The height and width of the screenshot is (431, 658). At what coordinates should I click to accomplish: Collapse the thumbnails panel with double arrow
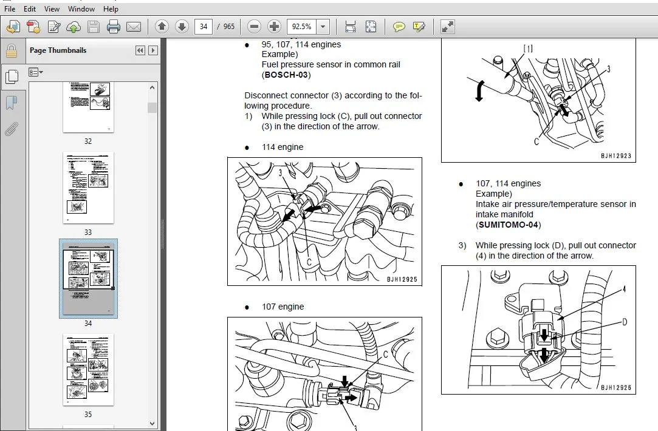[140, 50]
